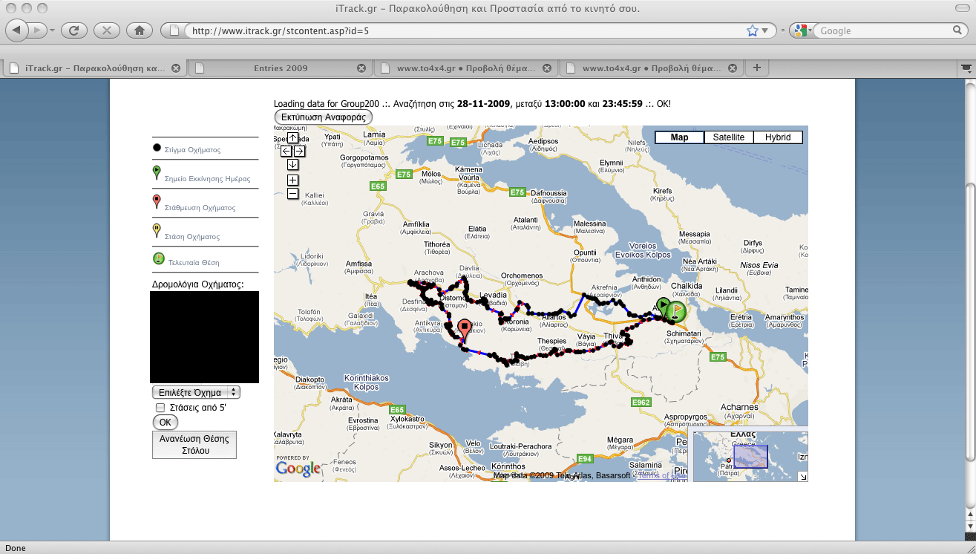Click green last position legend icon
The width and height of the screenshot is (976, 554).
pyautogui.click(x=158, y=259)
